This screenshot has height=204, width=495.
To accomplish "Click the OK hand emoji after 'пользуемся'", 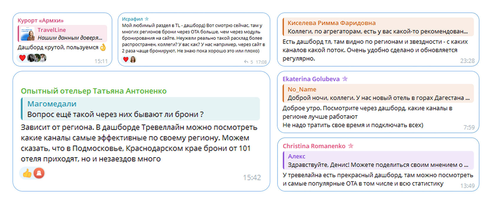I will coord(103,47).
